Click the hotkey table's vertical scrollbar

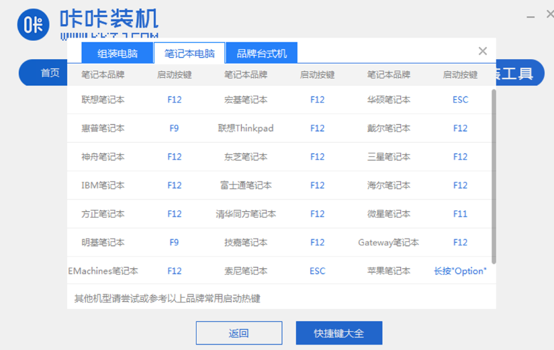[494, 174]
